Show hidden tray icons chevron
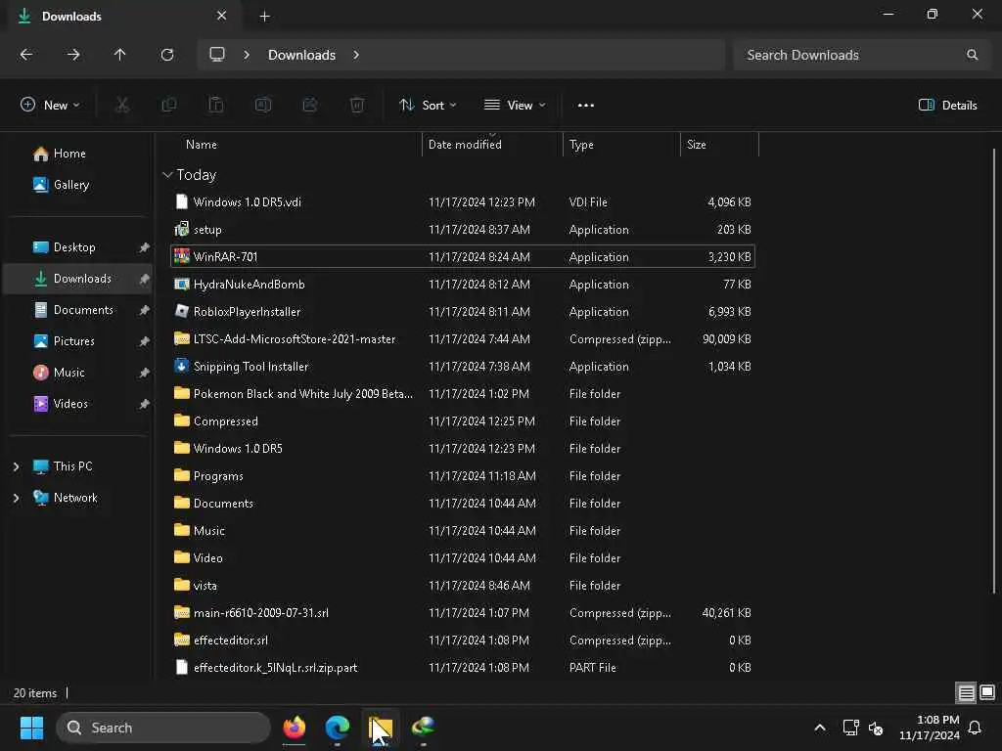The image size is (1002, 751). point(820,728)
